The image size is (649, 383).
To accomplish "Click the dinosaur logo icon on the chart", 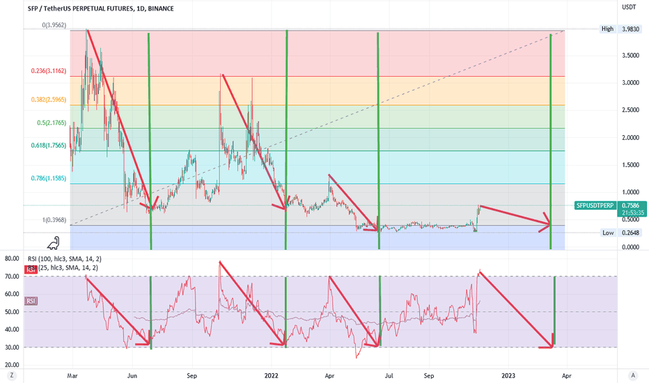I will 53,244.
